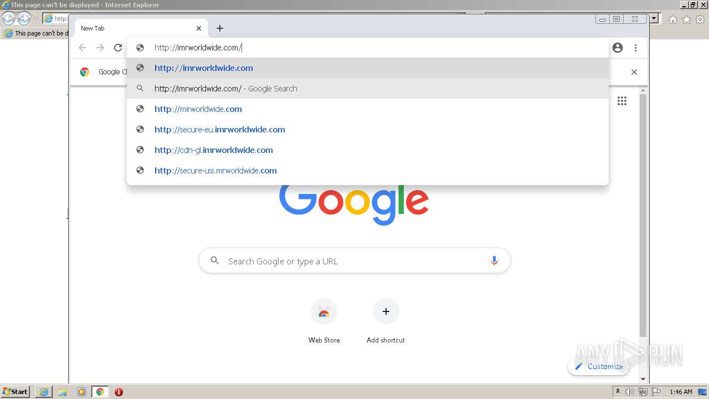This screenshot has height=399, width=709.
Task: Close the New Tab tab
Action: (x=199, y=28)
